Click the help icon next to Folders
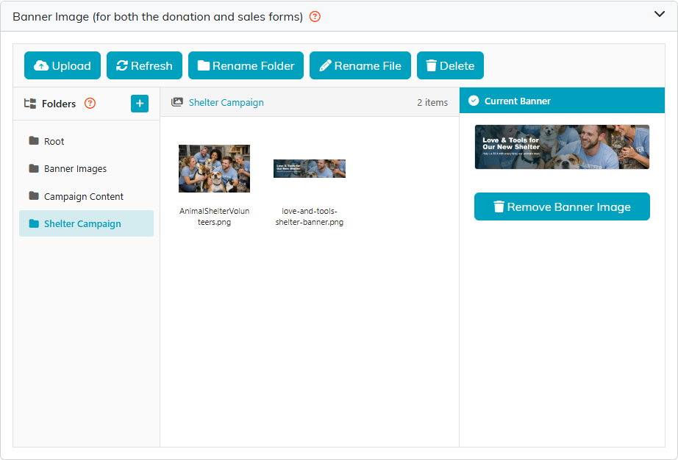Image resolution: width=678 pixels, height=460 pixels. coord(90,104)
